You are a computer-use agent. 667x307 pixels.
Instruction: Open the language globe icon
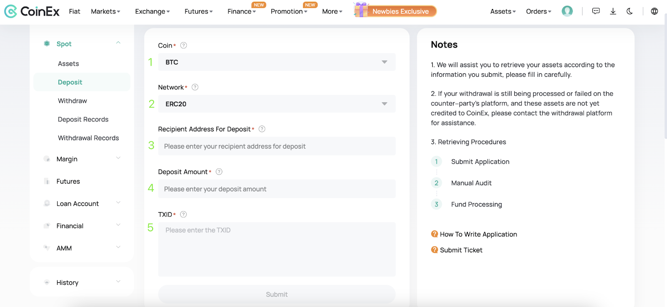(x=654, y=11)
